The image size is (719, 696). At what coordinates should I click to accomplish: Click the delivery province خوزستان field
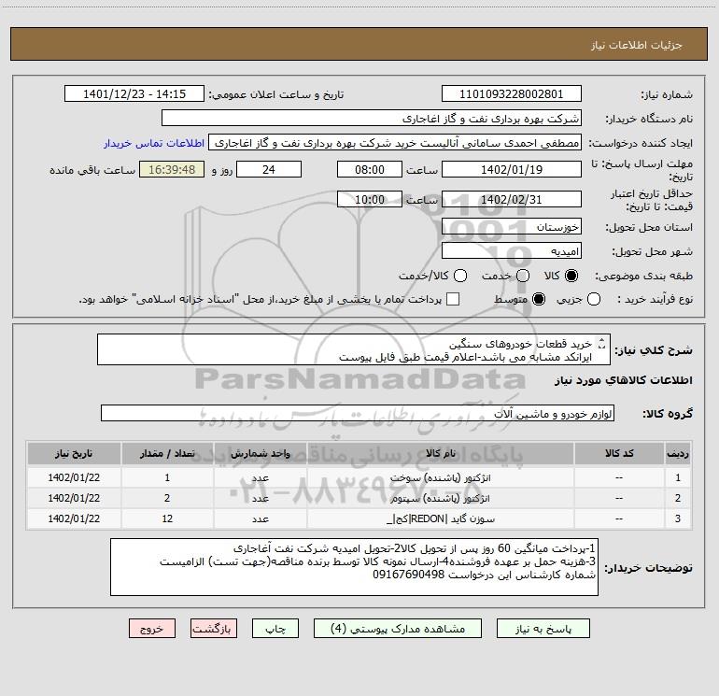click(x=512, y=226)
